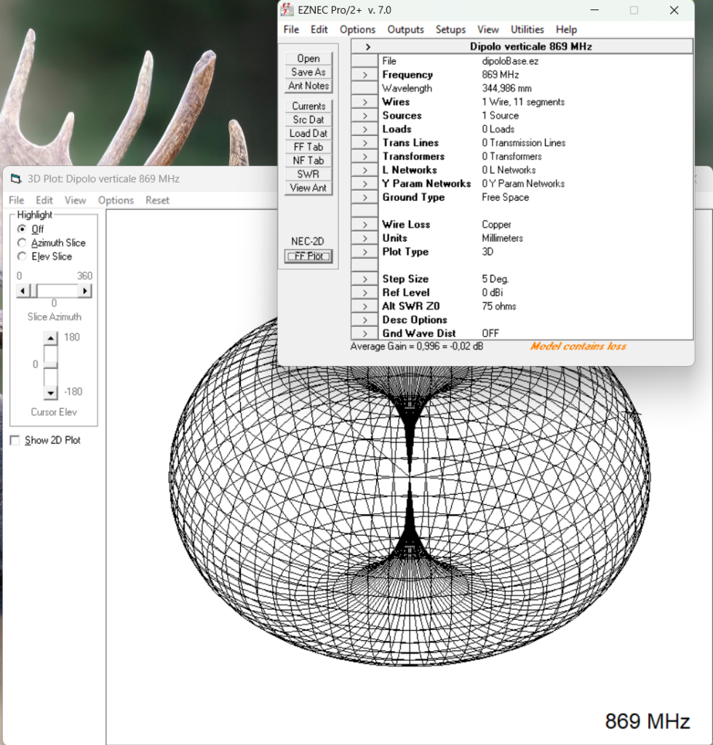Image resolution: width=713 pixels, height=745 pixels.
Task: Select the Off highlight radio button
Action: tap(22, 229)
